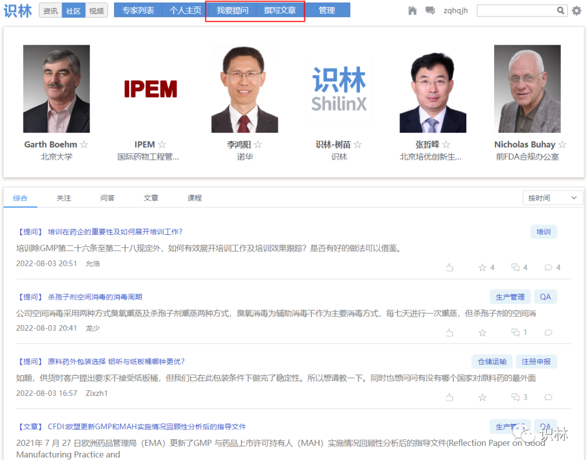Toggle follow star next to Garth Boehm

pyautogui.click(x=84, y=145)
